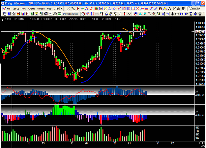This screenshot has height=148, width=206.
Task: Click the 22 date label on axis
Action: 172,143
